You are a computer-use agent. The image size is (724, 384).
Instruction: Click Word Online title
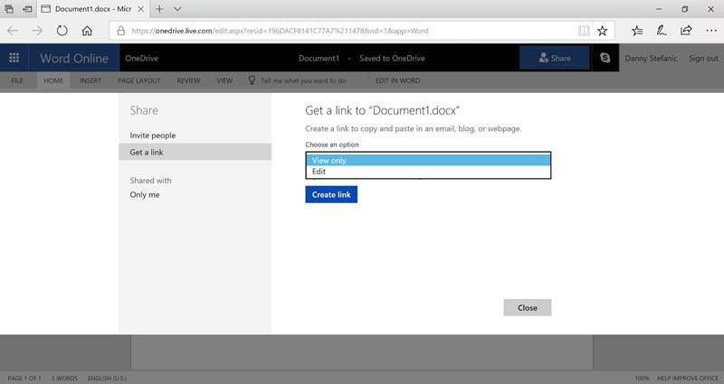pyautogui.click(x=74, y=58)
